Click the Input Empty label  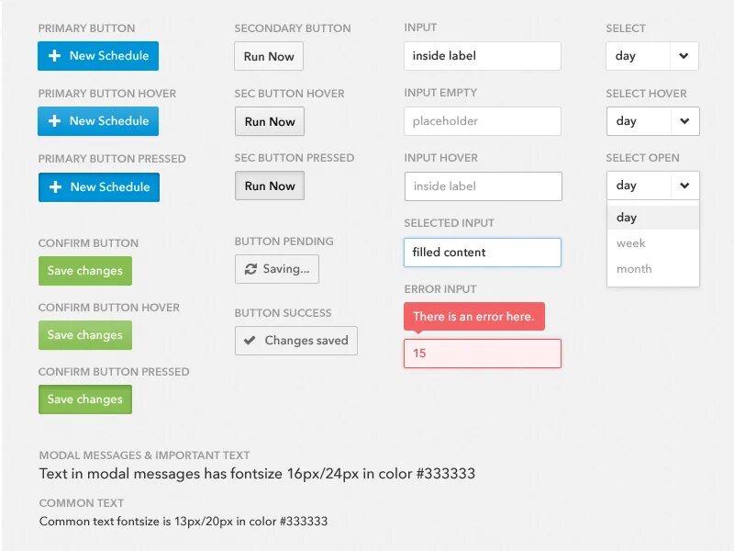point(440,93)
